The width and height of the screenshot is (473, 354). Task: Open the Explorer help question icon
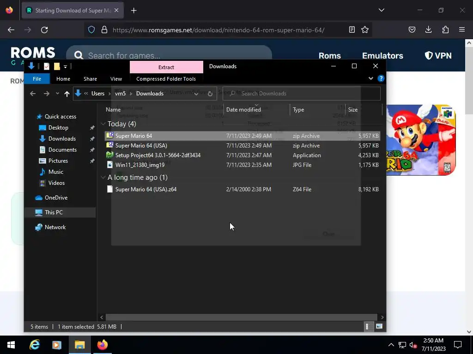pos(381,78)
